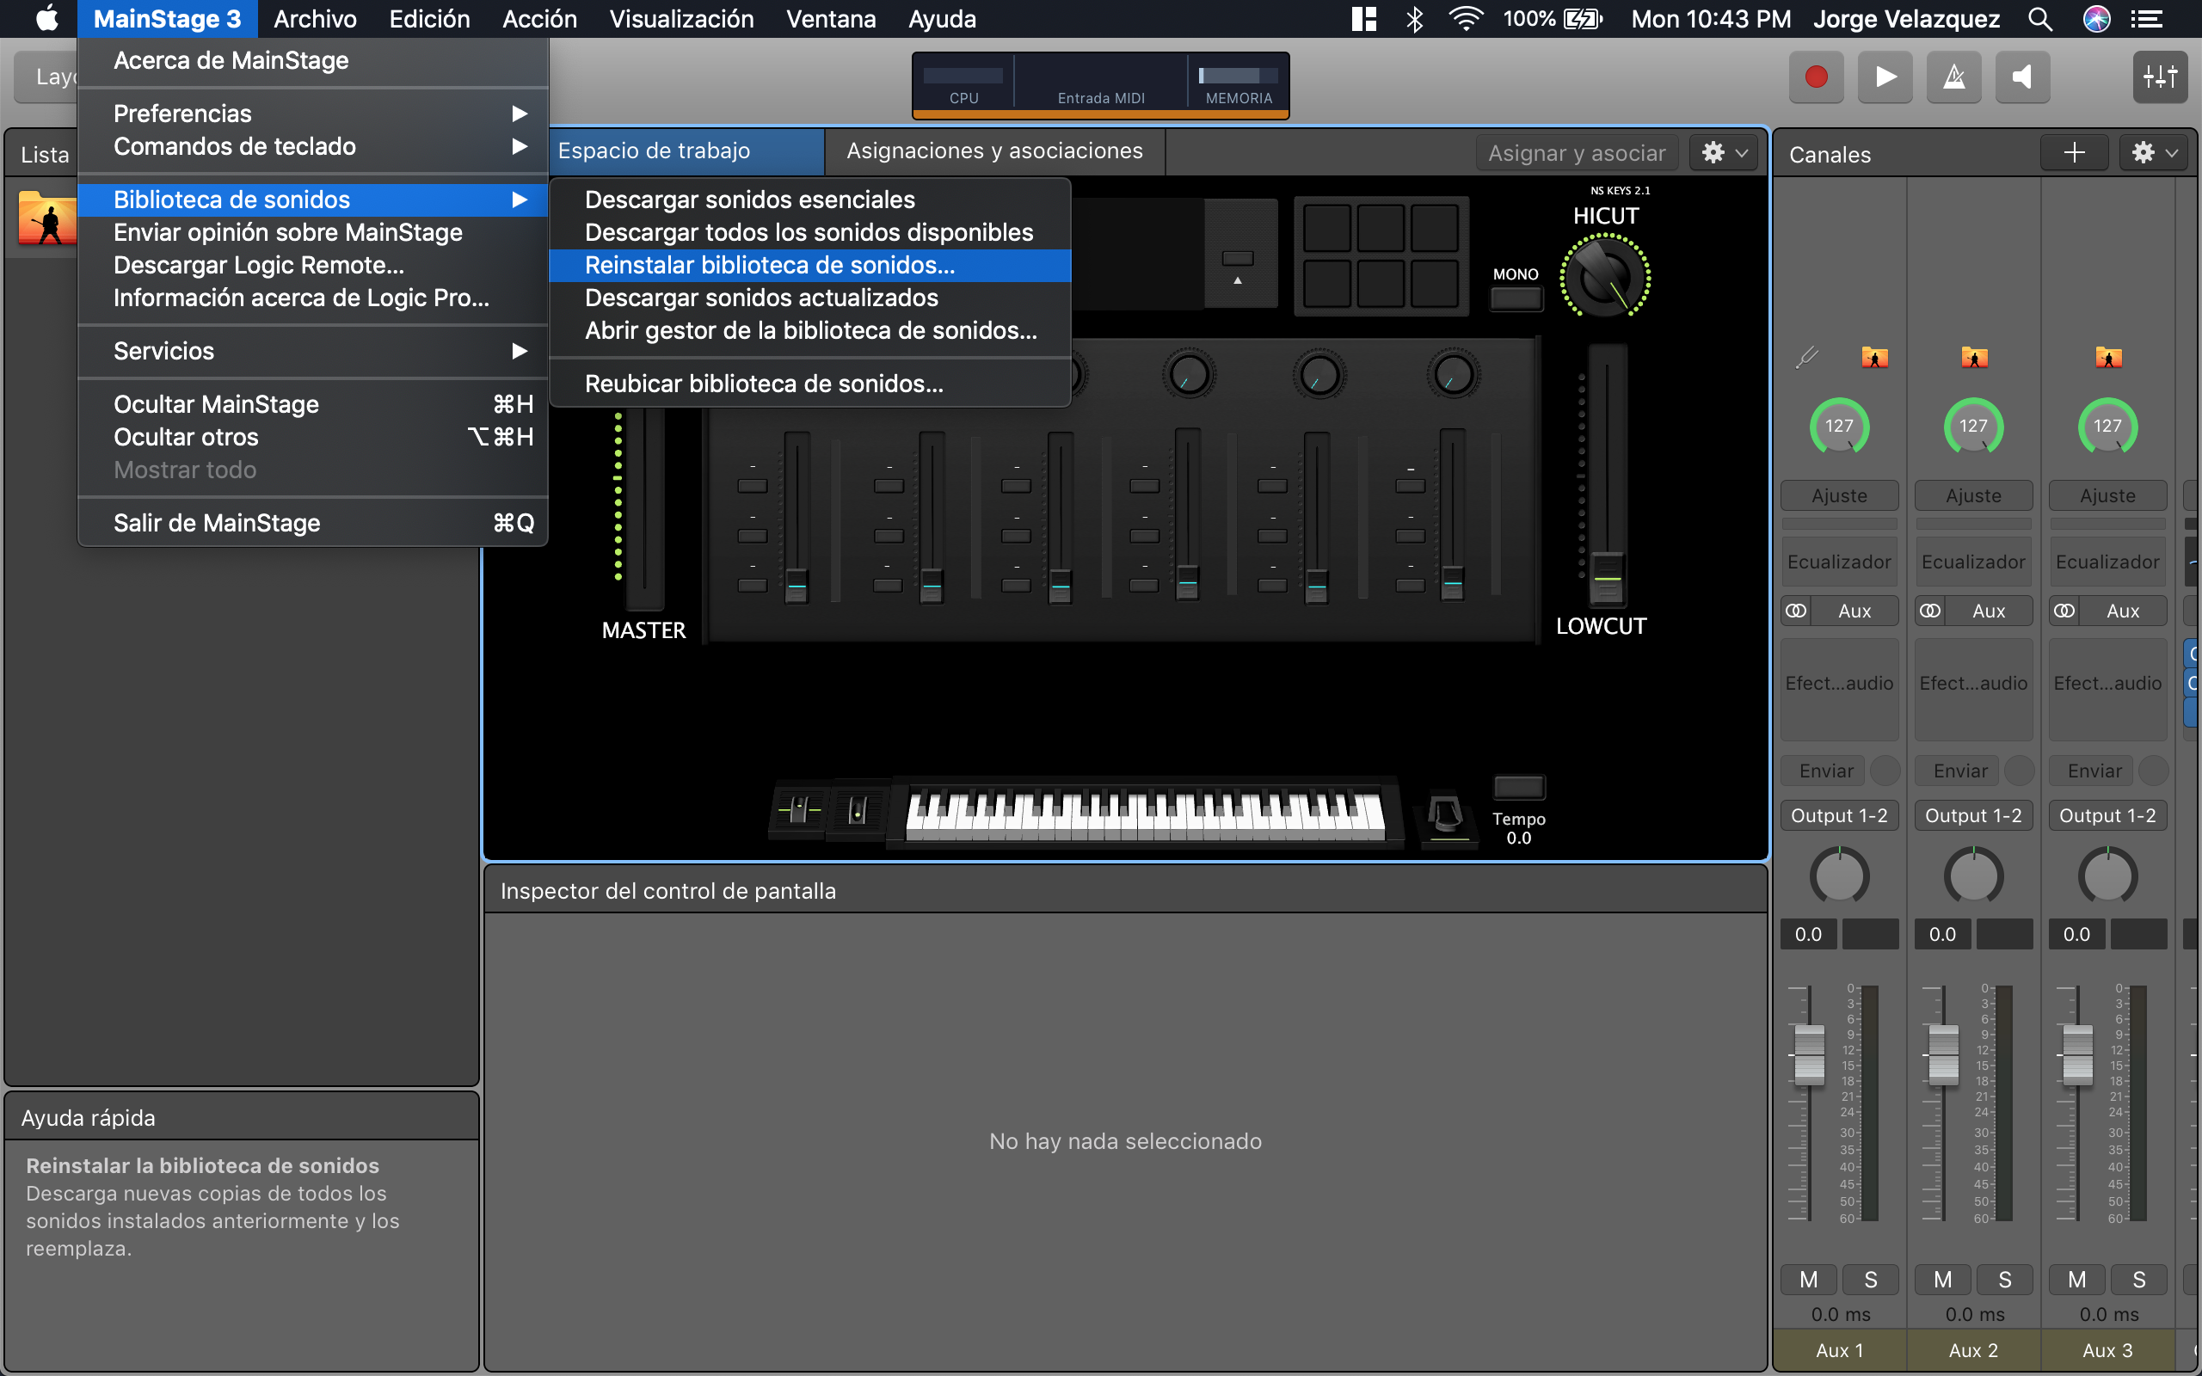Click the master mute speaker icon

point(2022,77)
